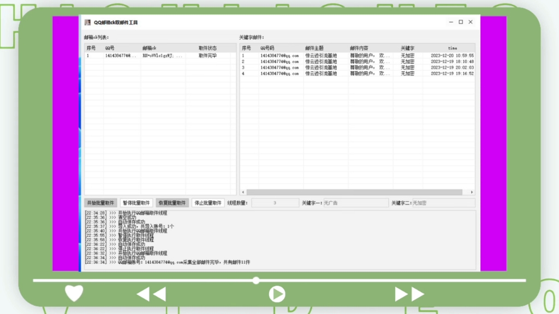Minimize the QQ邮箱ck取邮件工具 window
The height and width of the screenshot is (314, 559).
coord(451,22)
